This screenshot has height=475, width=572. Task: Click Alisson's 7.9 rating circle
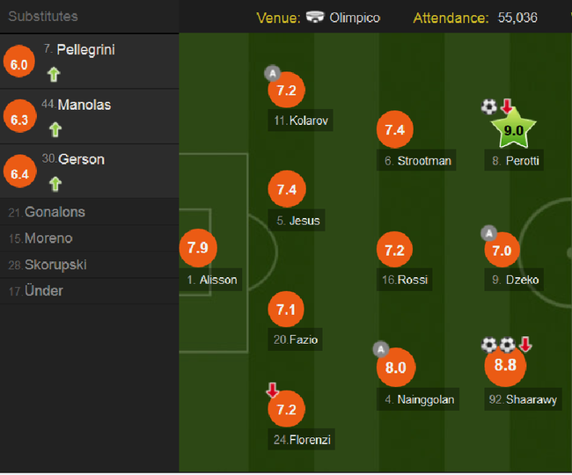[198, 248]
